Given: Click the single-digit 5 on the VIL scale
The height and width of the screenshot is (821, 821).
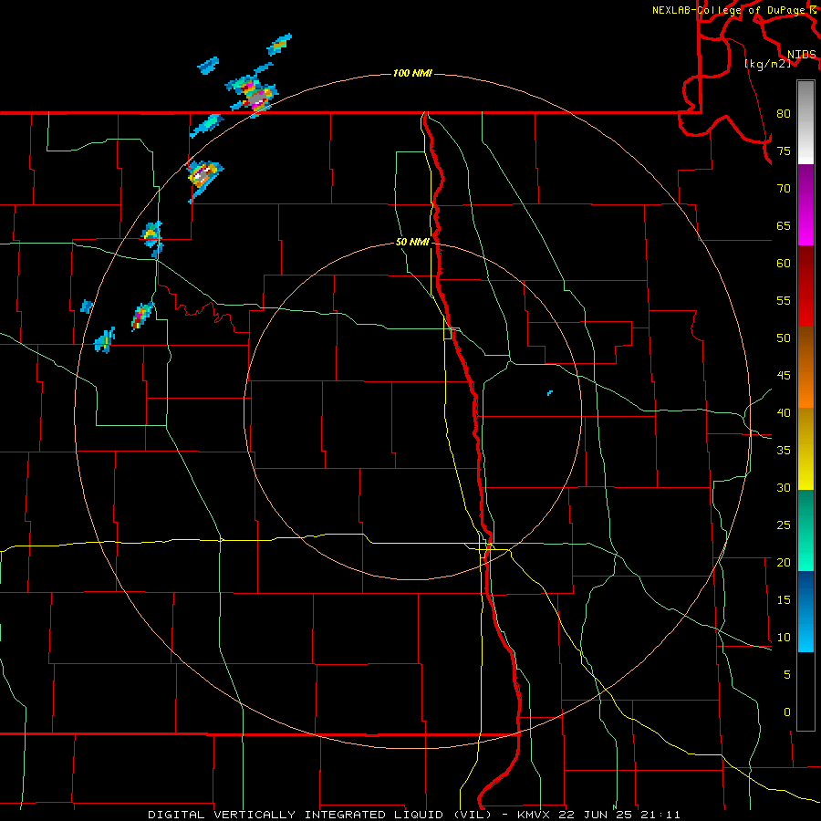Looking at the screenshot, I should coord(787,674).
